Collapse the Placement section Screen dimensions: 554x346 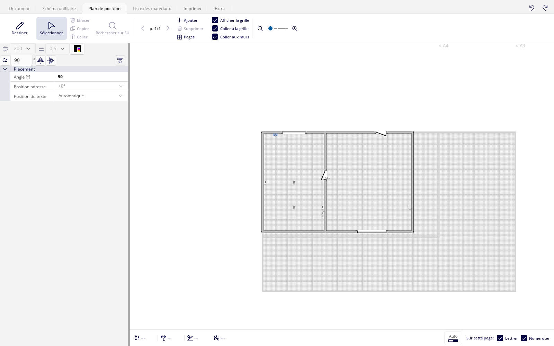coord(5,69)
